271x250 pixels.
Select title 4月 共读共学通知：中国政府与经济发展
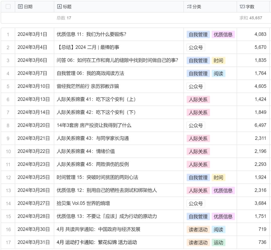pos(99,229)
